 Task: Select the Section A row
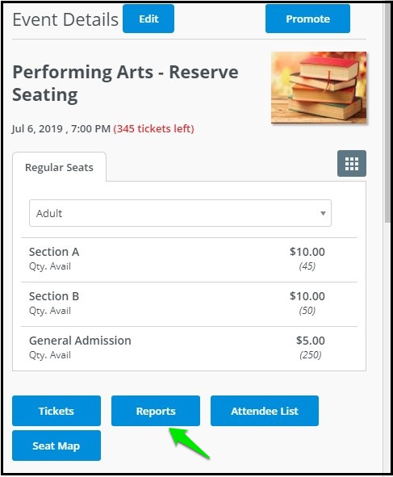coord(189,260)
